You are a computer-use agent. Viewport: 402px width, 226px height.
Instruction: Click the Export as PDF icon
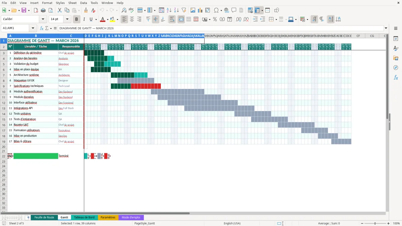[x=36, y=10]
